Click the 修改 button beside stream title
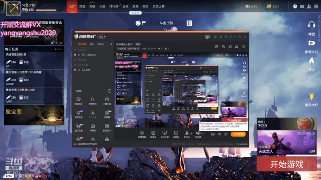The width and height of the screenshot is (321, 180). [x=138, y=44]
